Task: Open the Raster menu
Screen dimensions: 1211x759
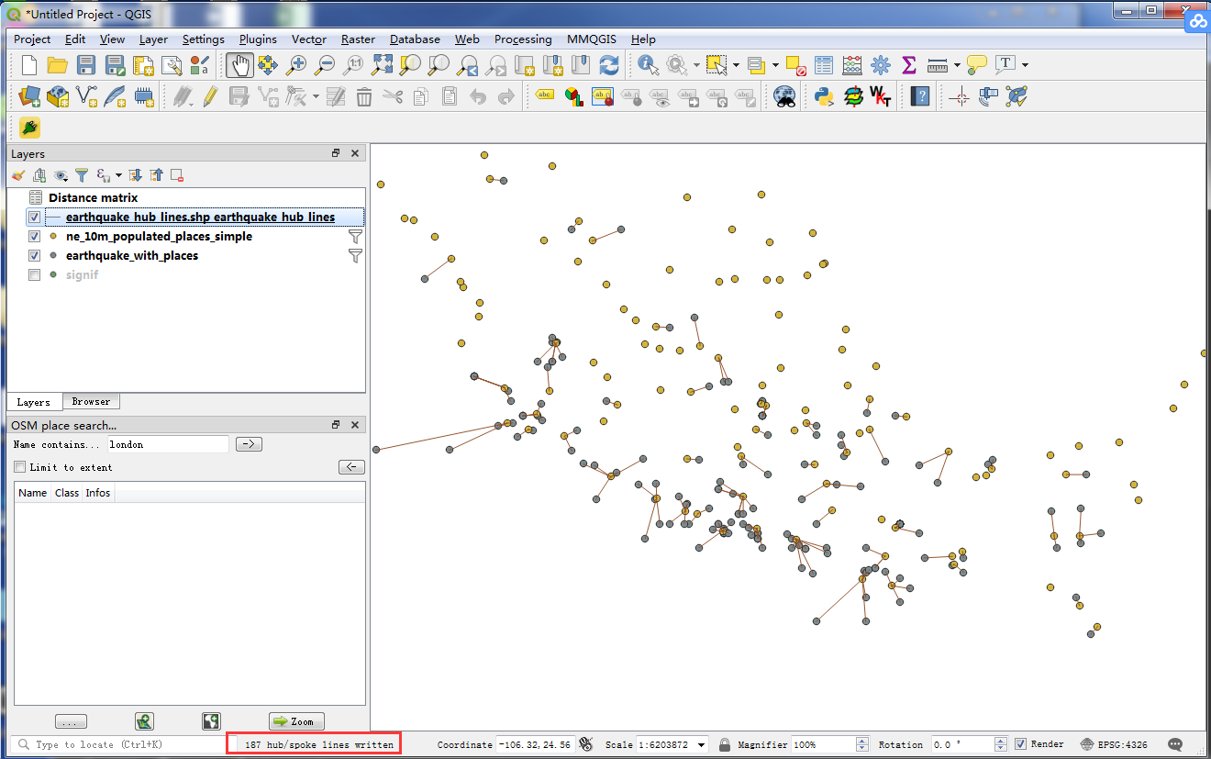Action: (x=358, y=39)
